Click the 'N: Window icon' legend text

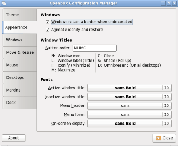66,56
